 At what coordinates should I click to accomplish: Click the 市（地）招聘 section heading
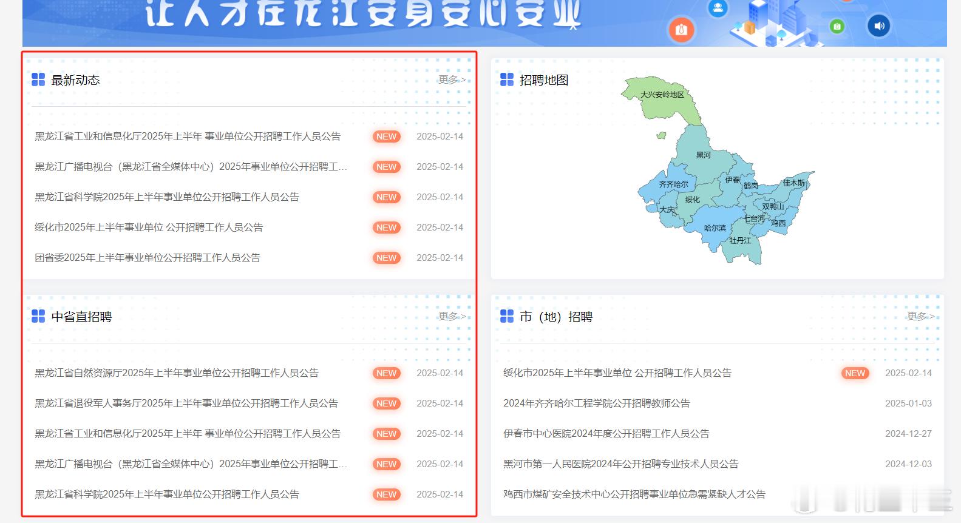(x=556, y=317)
